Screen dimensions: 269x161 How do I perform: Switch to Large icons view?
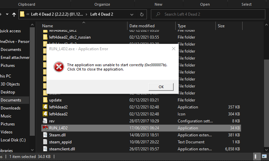[264, 156]
